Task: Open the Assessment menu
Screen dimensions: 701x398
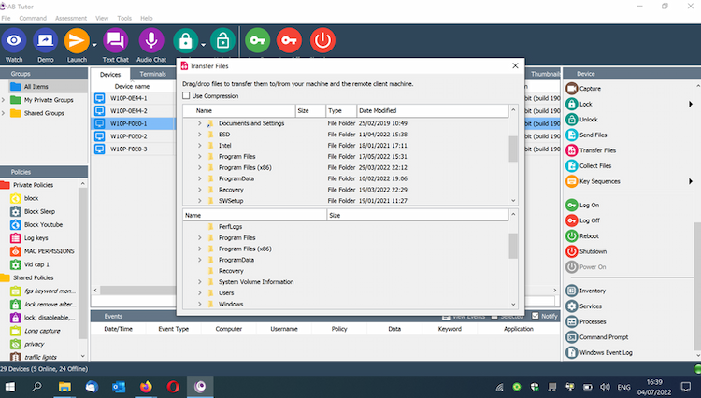Action: point(71,18)
